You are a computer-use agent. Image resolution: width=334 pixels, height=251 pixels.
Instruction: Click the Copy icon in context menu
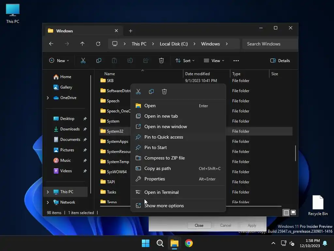click(x=151, y=92)
